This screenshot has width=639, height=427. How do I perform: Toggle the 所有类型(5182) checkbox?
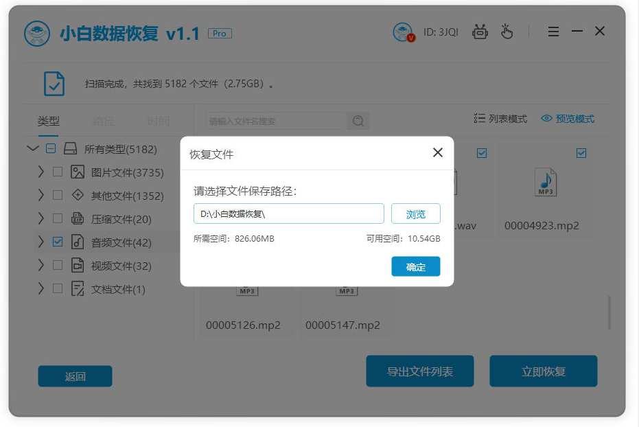coord(51,148)
